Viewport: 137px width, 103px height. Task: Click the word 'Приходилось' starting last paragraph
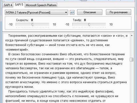pos(18,92)
